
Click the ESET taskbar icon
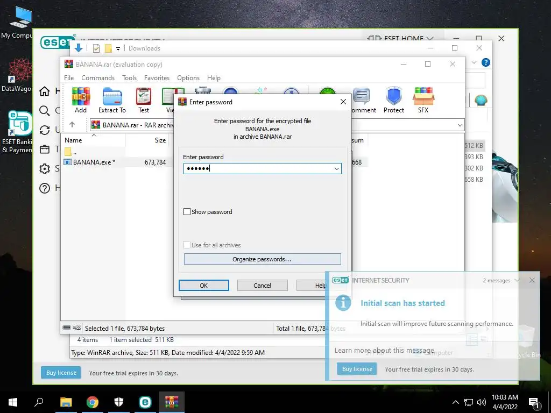[145, 402]
